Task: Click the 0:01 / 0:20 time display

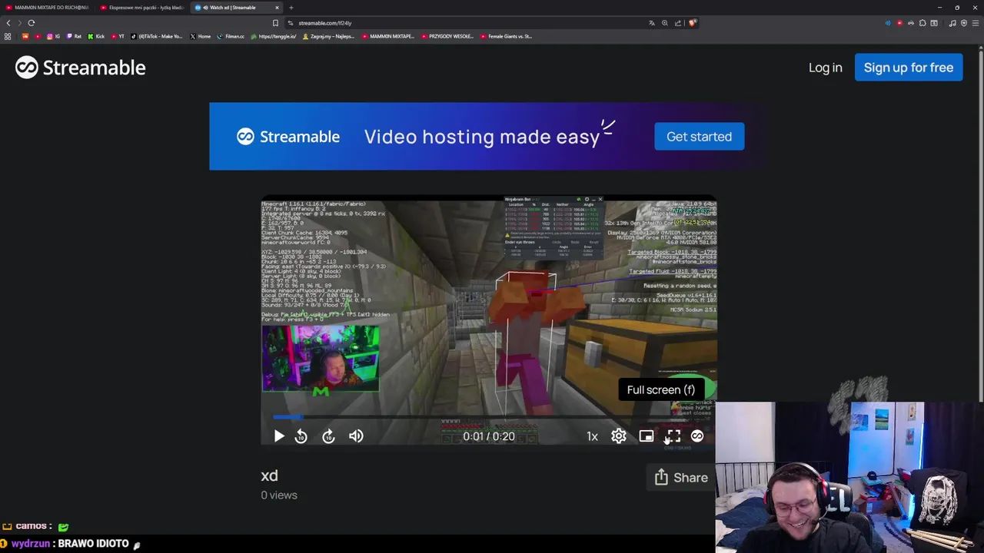Action: [489, 436]
